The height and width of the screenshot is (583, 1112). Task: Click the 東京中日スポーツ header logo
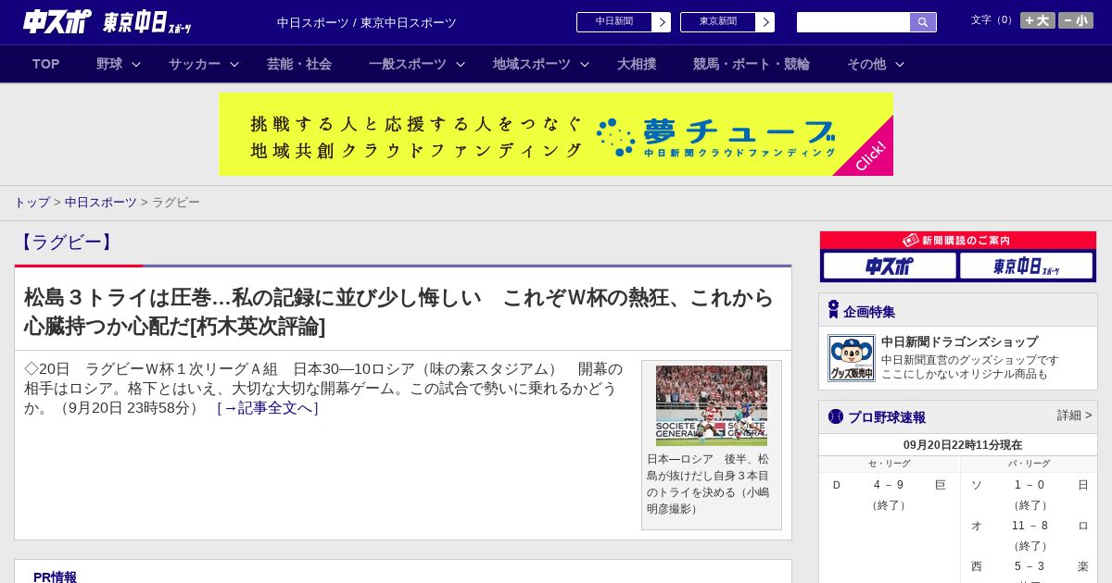(146, 22)
